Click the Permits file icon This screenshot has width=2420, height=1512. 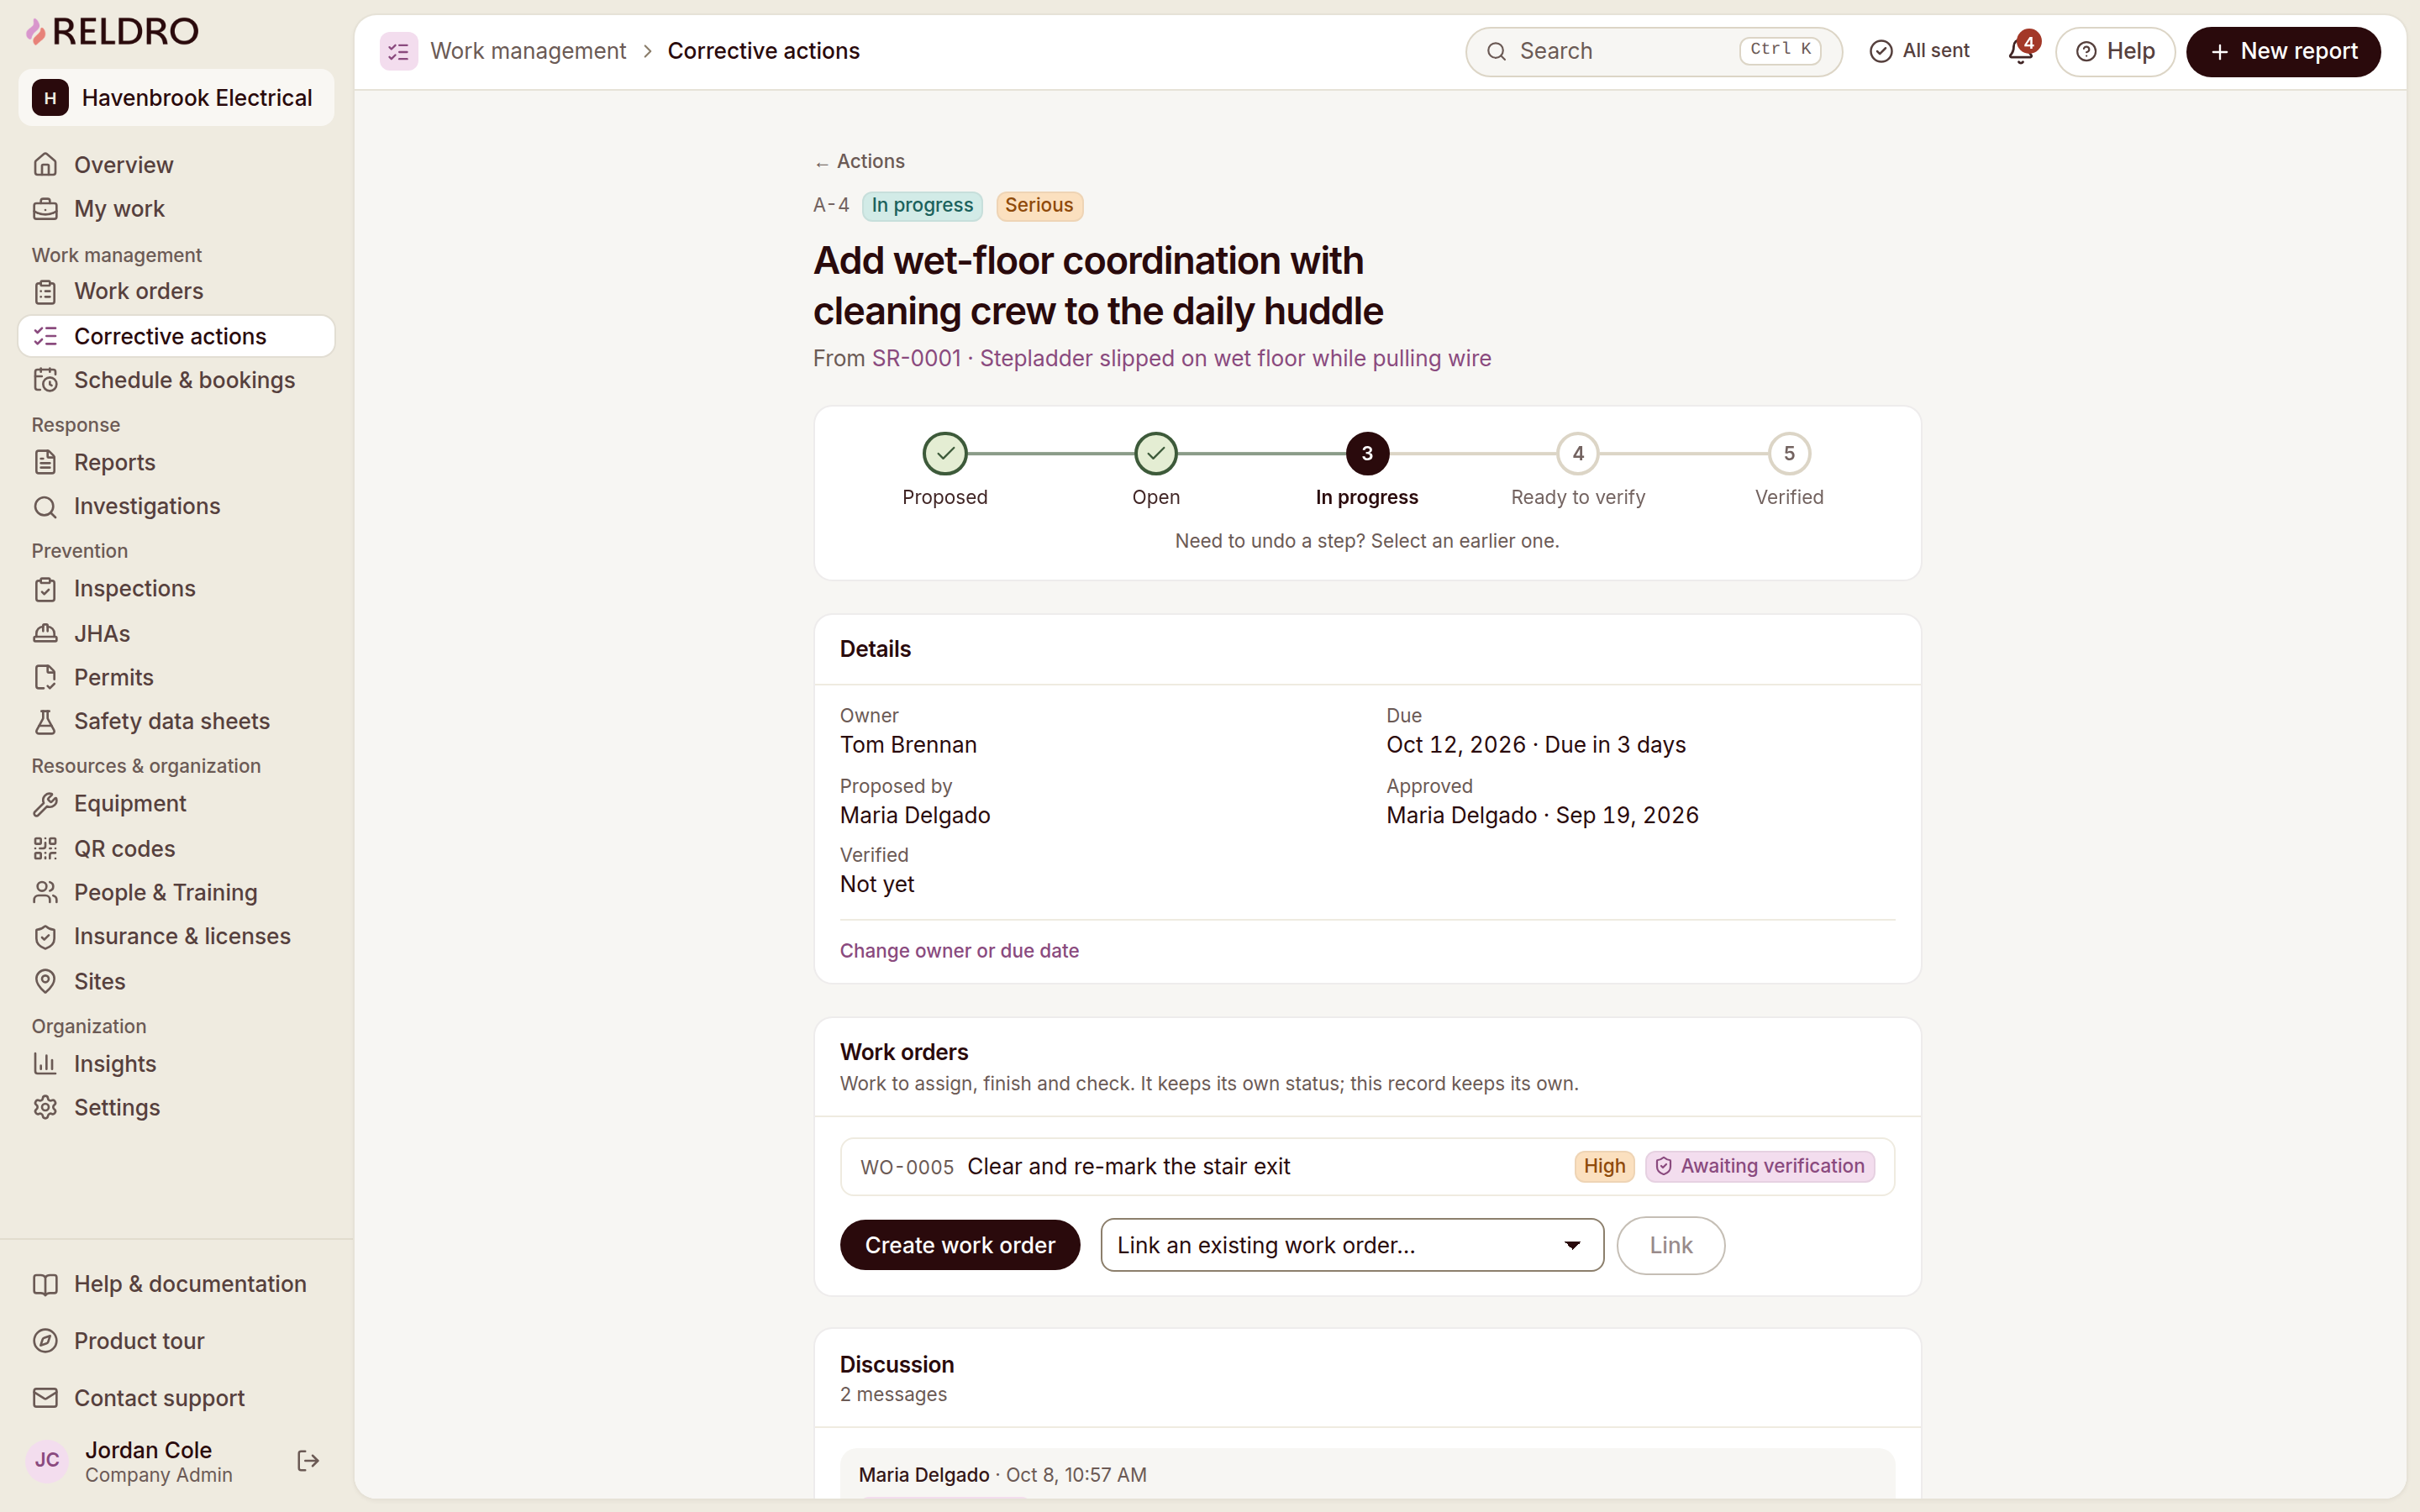45,677
